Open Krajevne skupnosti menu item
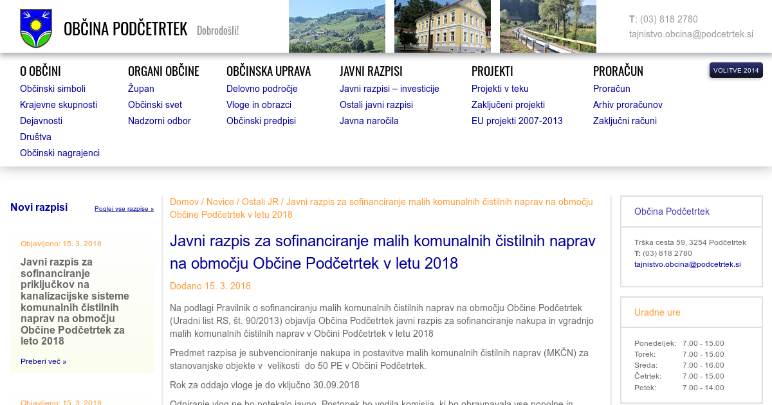Viewport: 772px width, 405px height. [x=59, y=105]
